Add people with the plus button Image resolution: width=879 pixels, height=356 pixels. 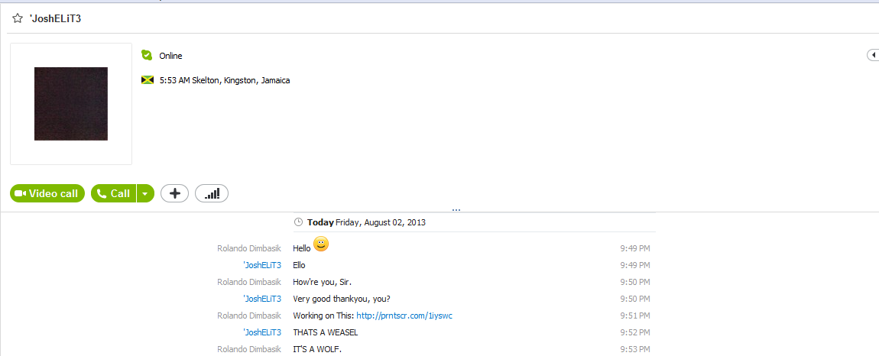click(175, 193)
